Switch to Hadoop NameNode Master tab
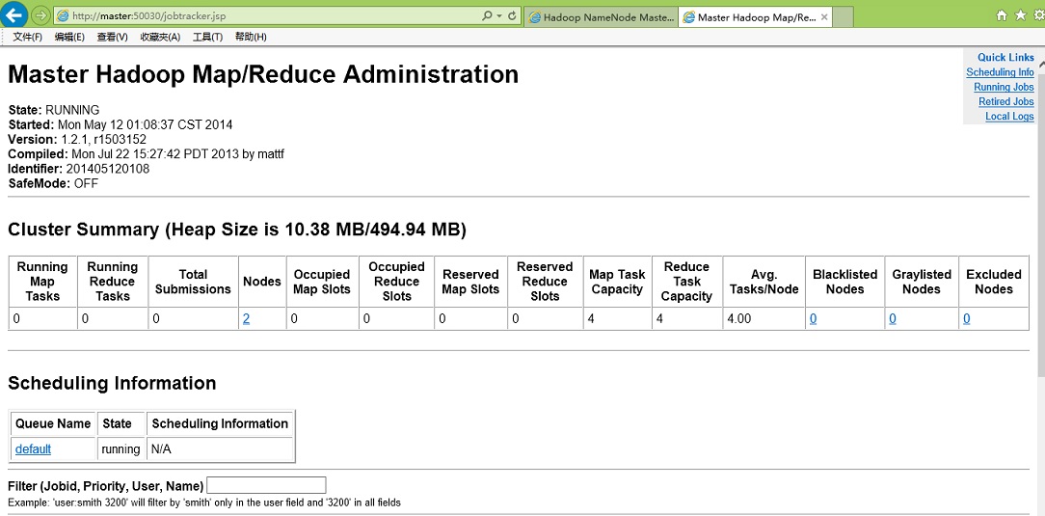1045x516 pixels. click(x=601, y=17)
